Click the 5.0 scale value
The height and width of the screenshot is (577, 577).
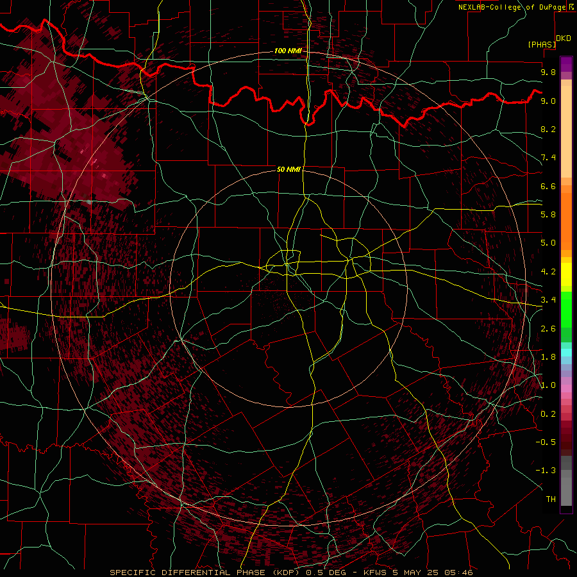[x=548, y=243]
